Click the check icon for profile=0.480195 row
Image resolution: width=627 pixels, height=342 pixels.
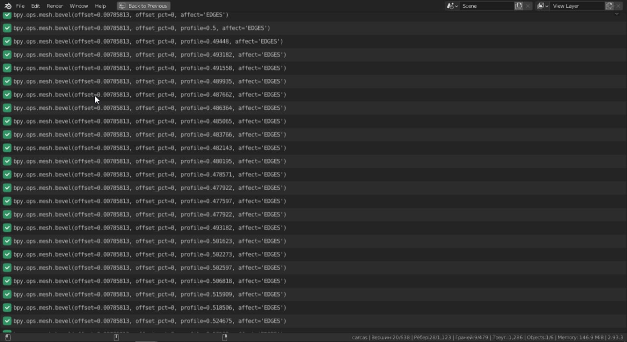click(7, 161)
